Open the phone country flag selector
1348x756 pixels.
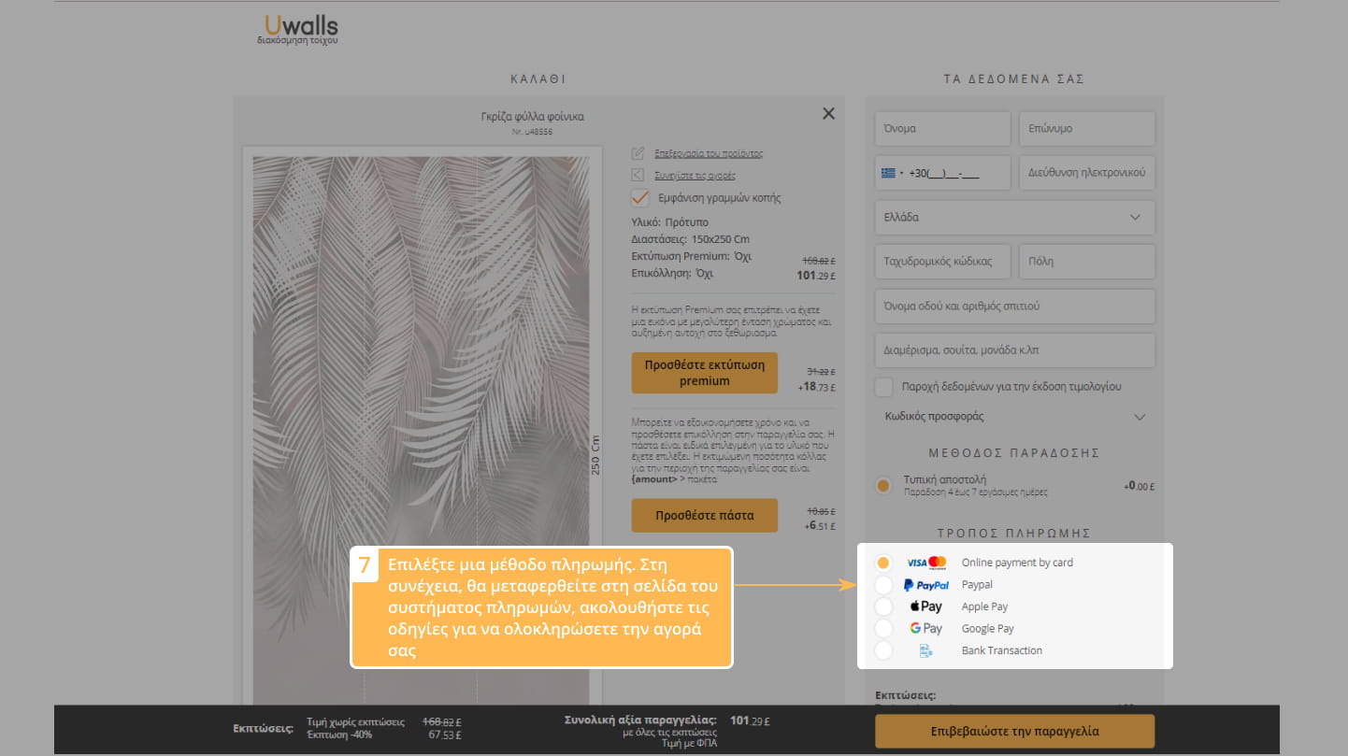click(892, 173)
